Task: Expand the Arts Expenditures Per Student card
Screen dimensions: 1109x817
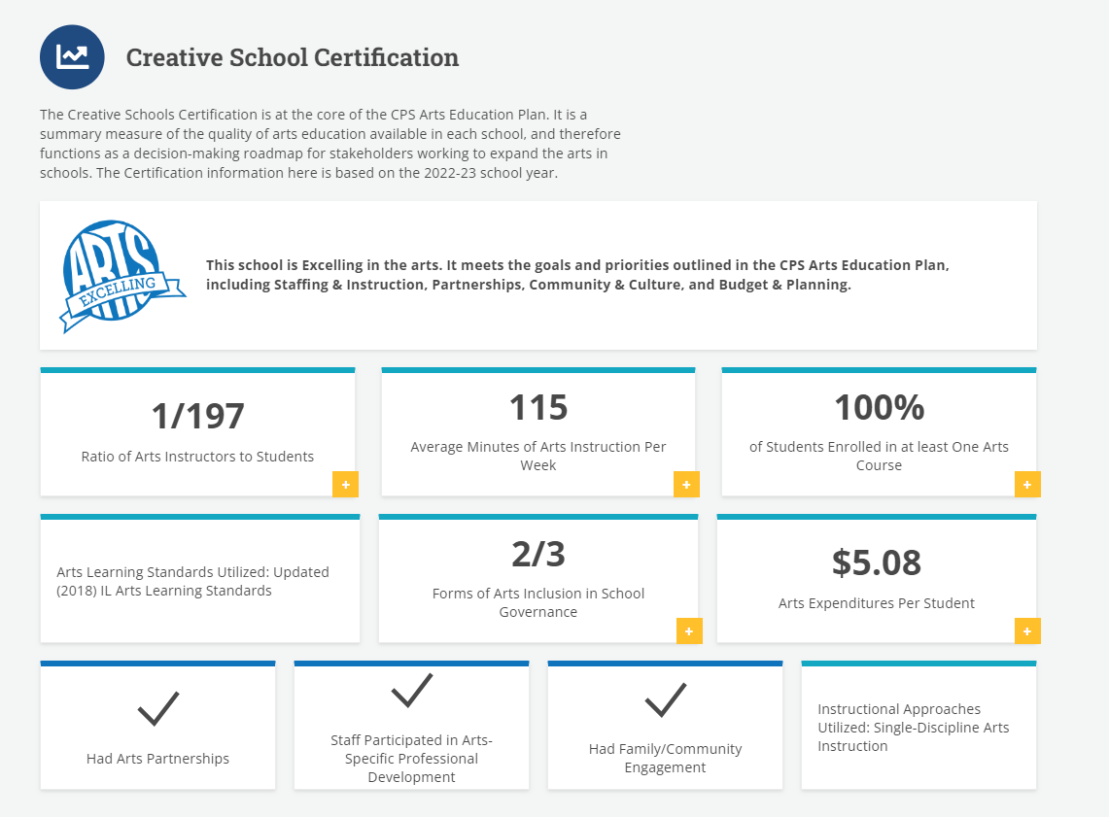Action: 1027,631
